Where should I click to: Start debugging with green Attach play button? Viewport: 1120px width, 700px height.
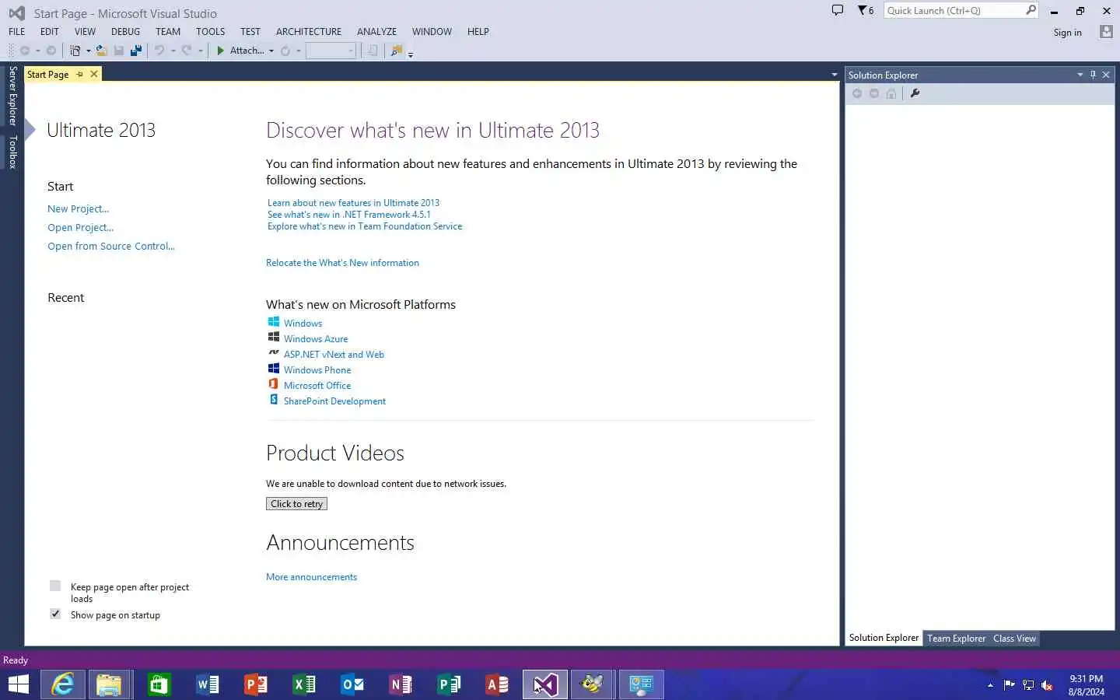tap(221, 51)
